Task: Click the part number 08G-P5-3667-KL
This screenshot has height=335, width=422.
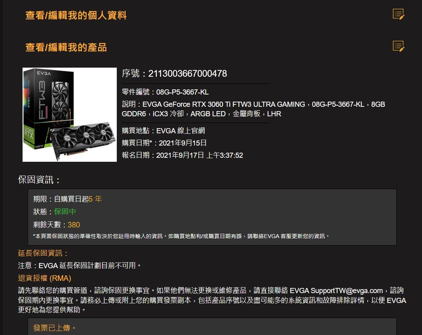Action: [x=182, y=92]
